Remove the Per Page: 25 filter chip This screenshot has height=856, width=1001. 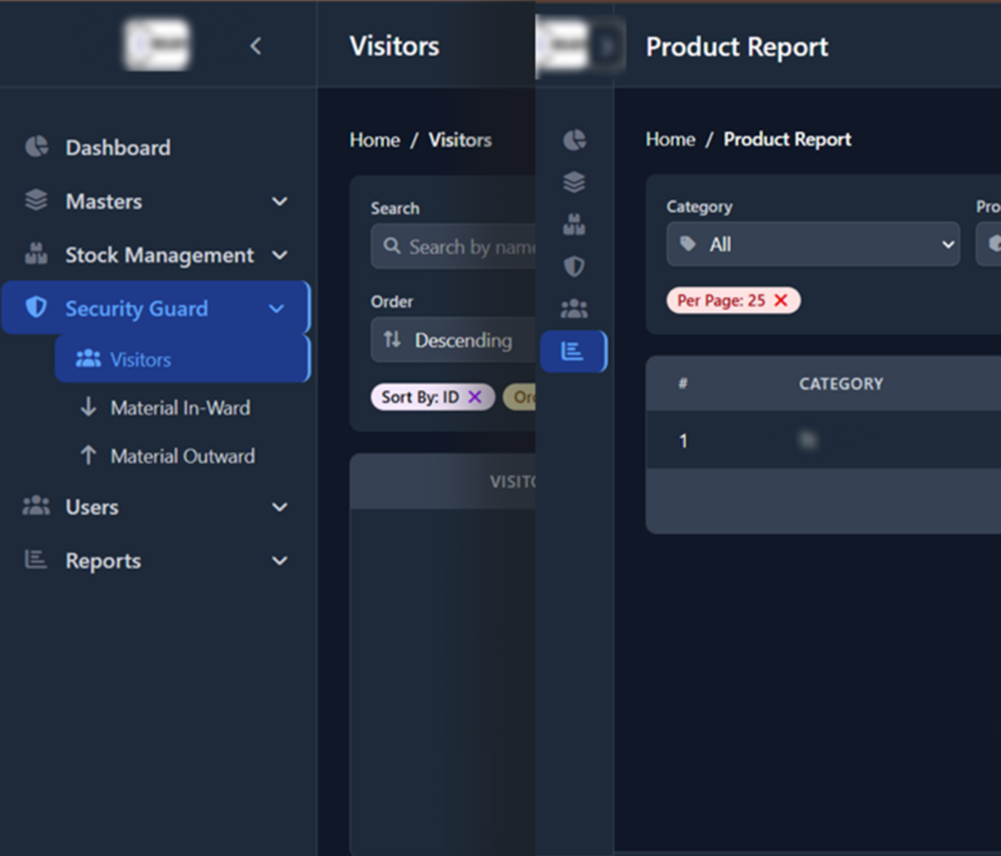[781, 300]
